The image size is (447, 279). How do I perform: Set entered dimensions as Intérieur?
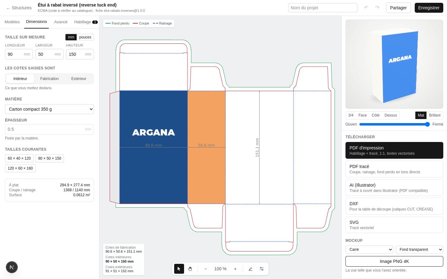click(x=20, y=79)
